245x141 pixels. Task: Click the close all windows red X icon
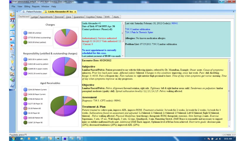click(12, 44)
